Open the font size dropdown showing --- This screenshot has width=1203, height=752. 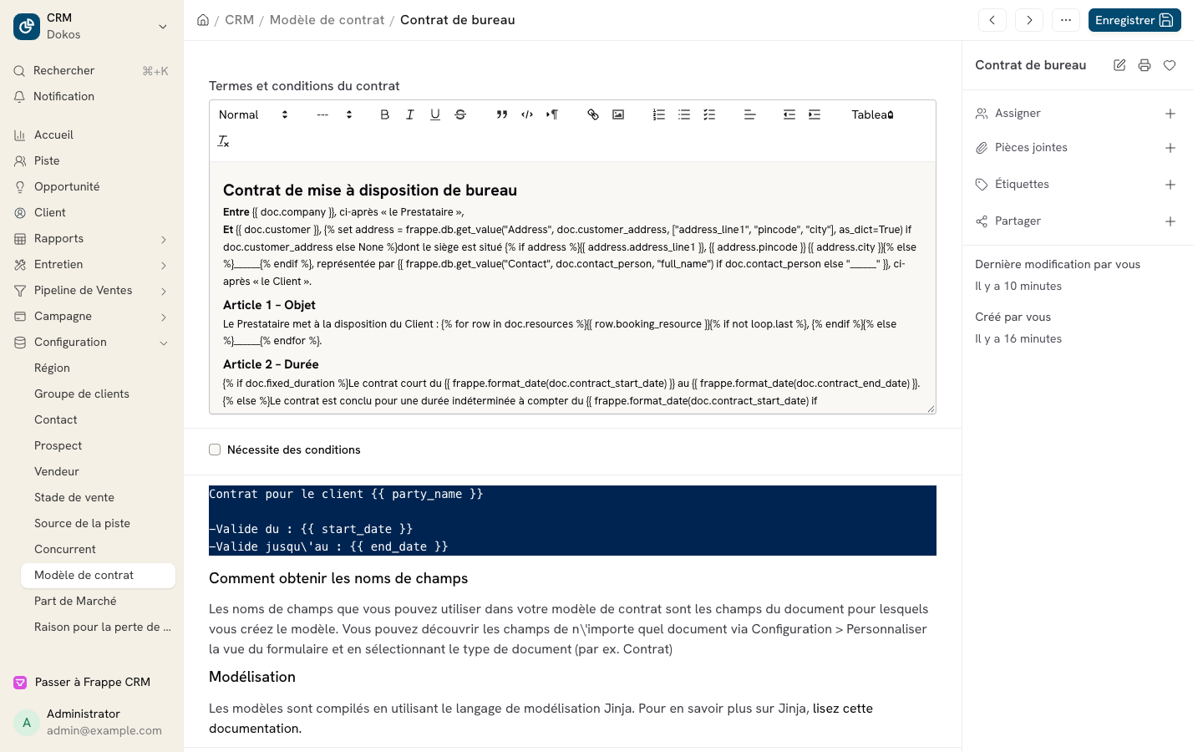(x=334, y=114)
